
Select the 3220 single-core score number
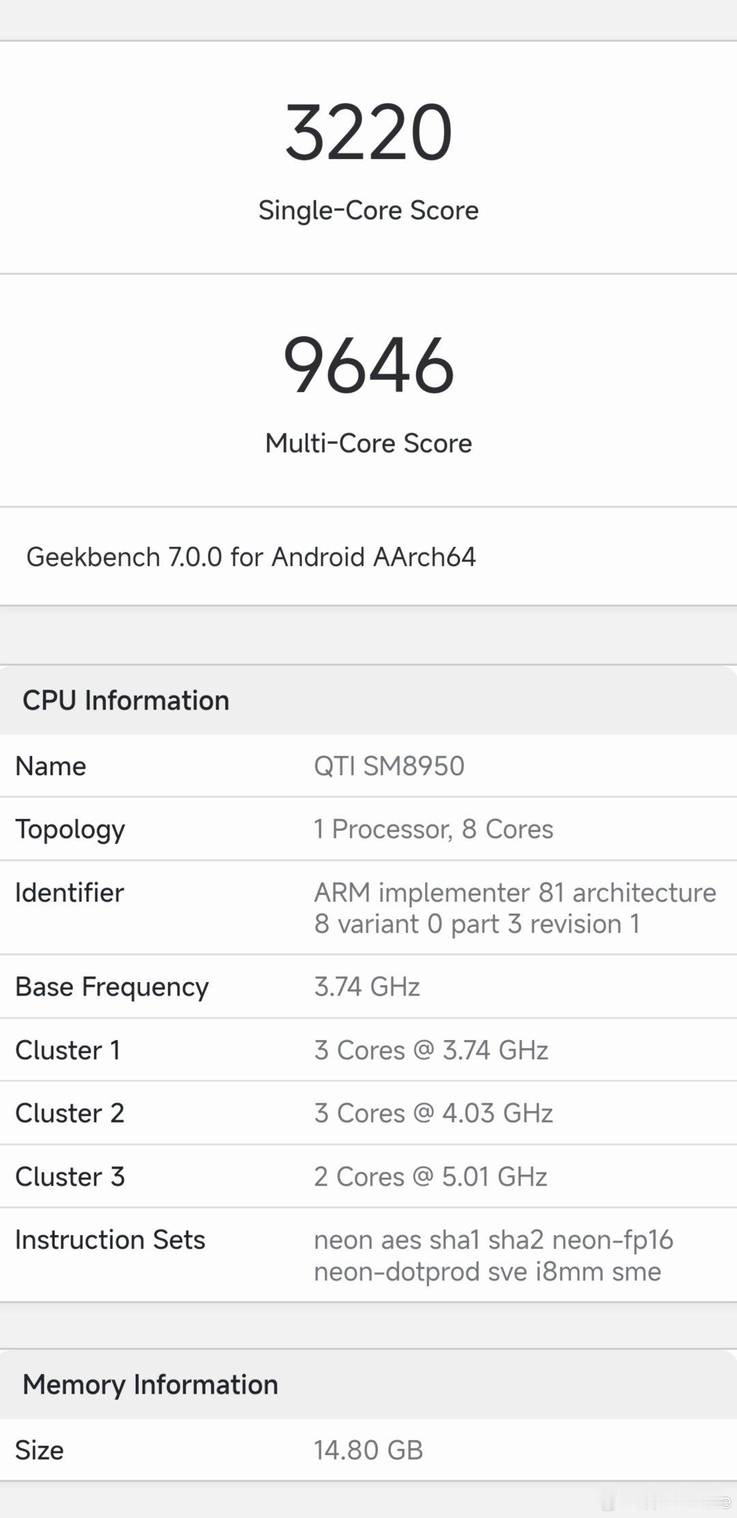pos(369,132)
